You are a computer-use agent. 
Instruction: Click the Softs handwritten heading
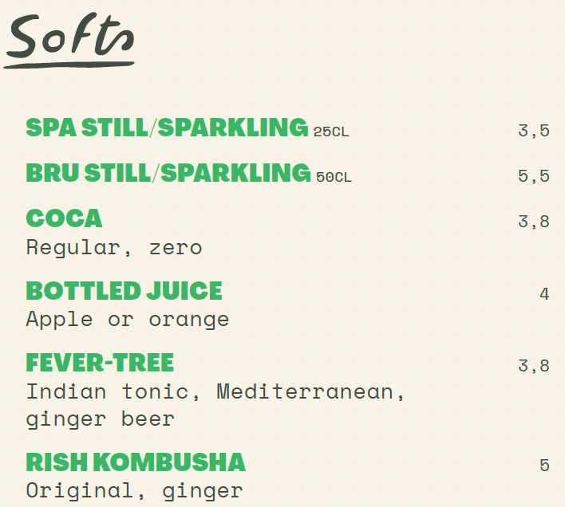coord(69,40)
